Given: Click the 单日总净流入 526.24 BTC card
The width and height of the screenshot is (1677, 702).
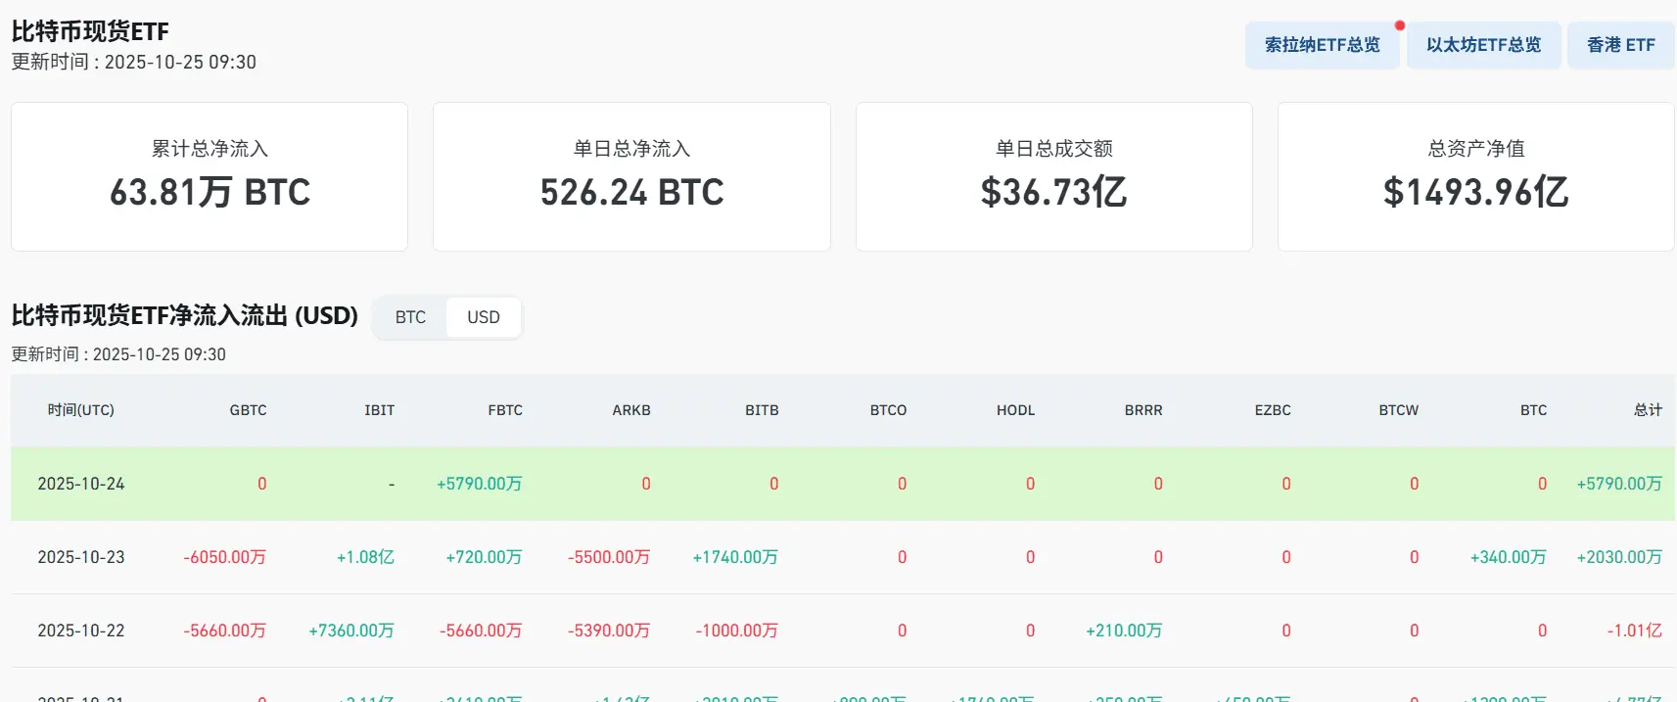Looking at the screenshot, I should click(631, 176).
